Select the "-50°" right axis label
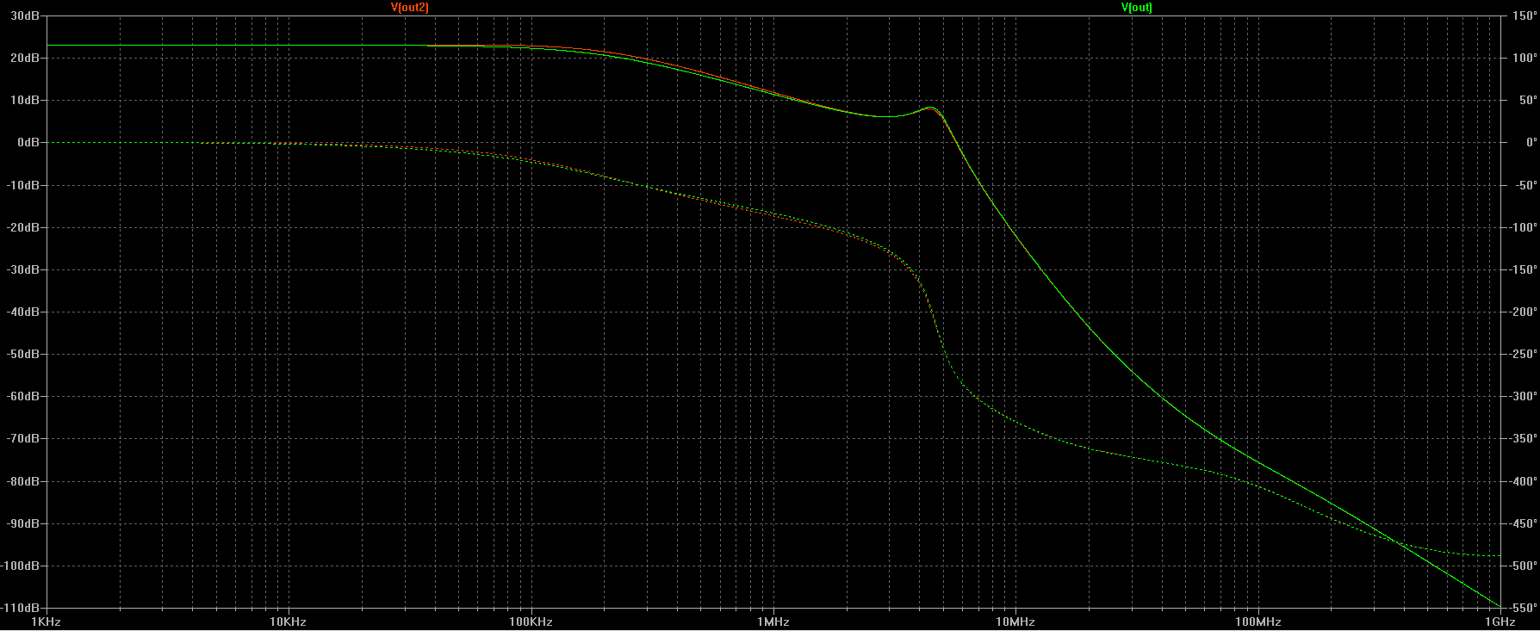 1525,185
